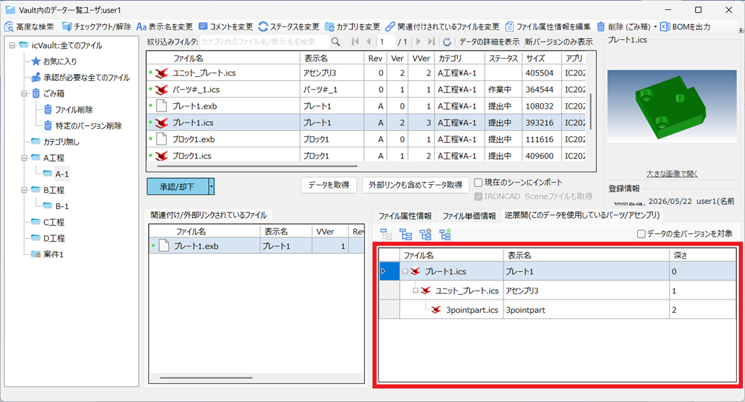Go to the first page arrow
This screenshot has width=745, height=402.
tap(355, 42)
